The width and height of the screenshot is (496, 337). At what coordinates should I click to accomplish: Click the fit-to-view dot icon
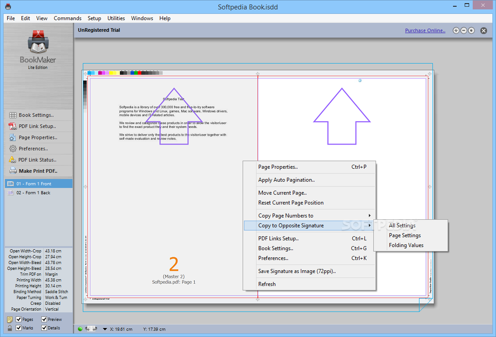(471, 30)
